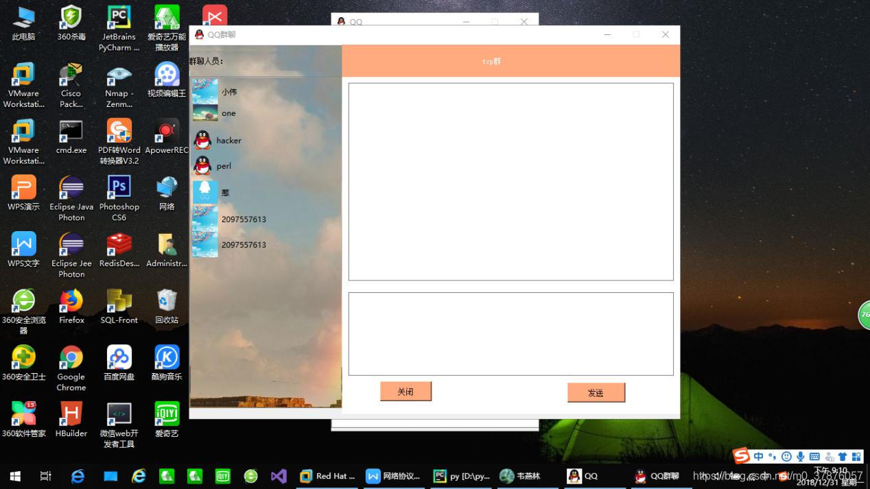Switch to PyCharm py [D:\py... taskbar item
This screenshot has height=489, width=870.
click(x=461, y=475)
